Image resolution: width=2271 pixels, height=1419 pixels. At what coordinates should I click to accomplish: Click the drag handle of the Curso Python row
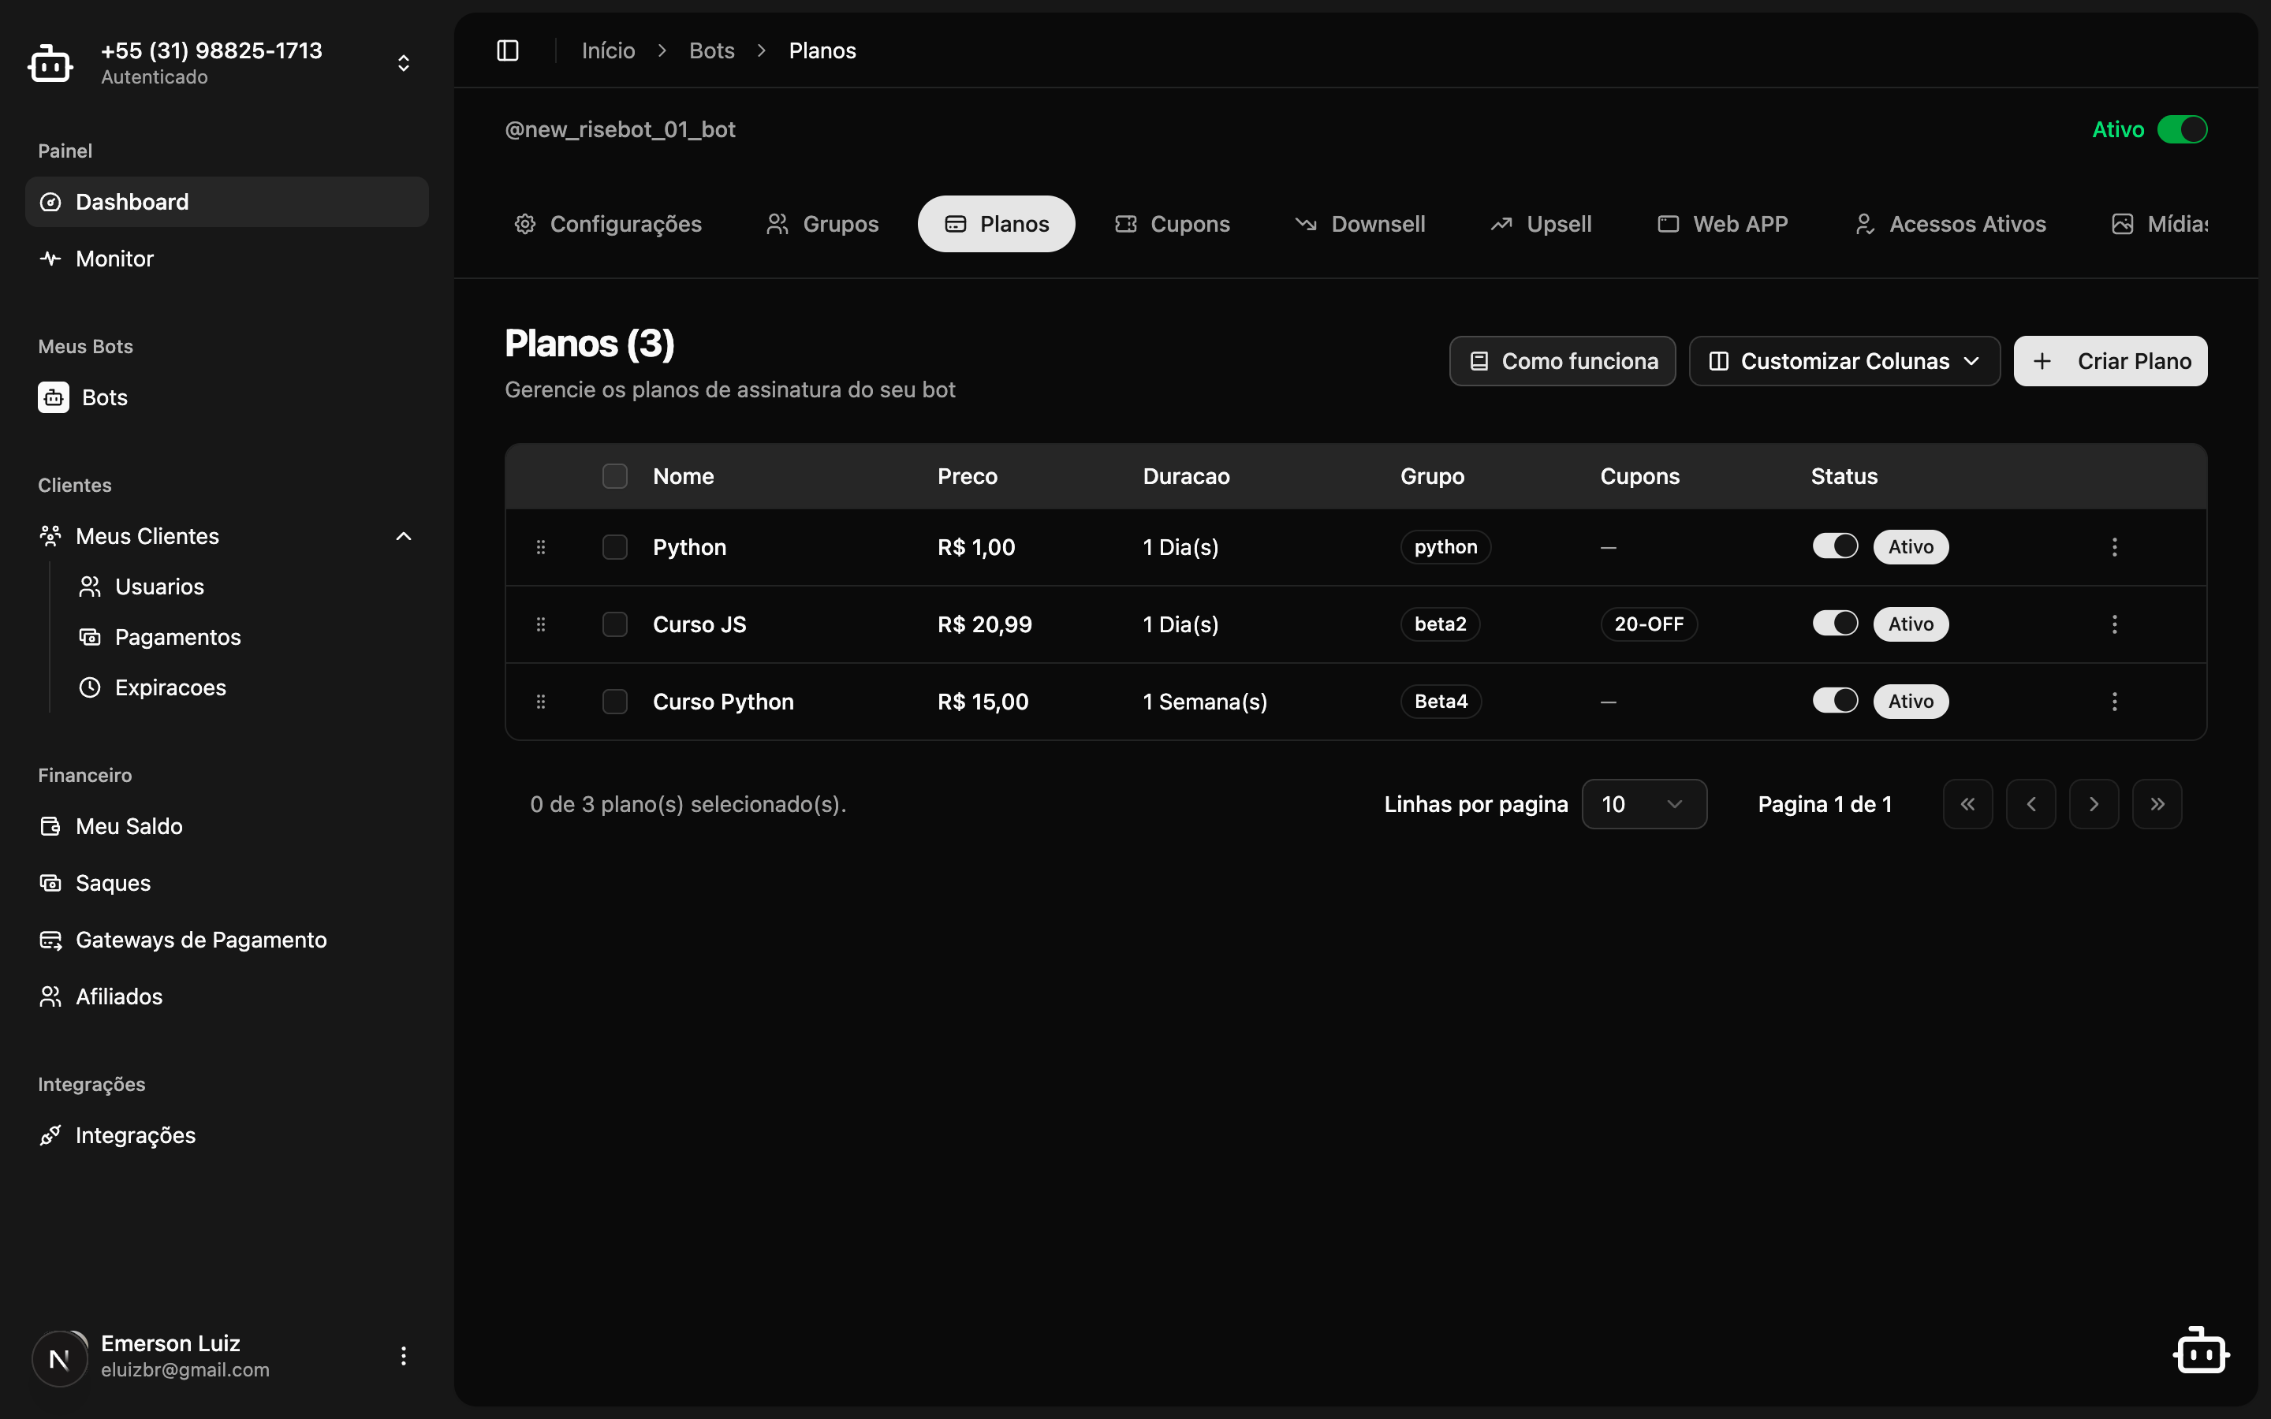[540, 702]
